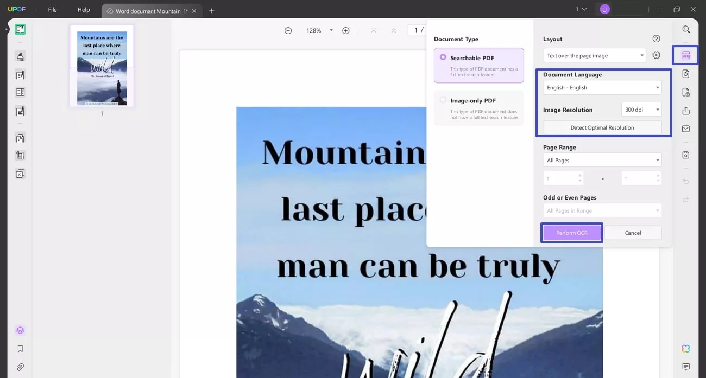Click the UPDF logo in title bar
The height and width of the screenshot is (378, 706).
(x=17, y=10)
